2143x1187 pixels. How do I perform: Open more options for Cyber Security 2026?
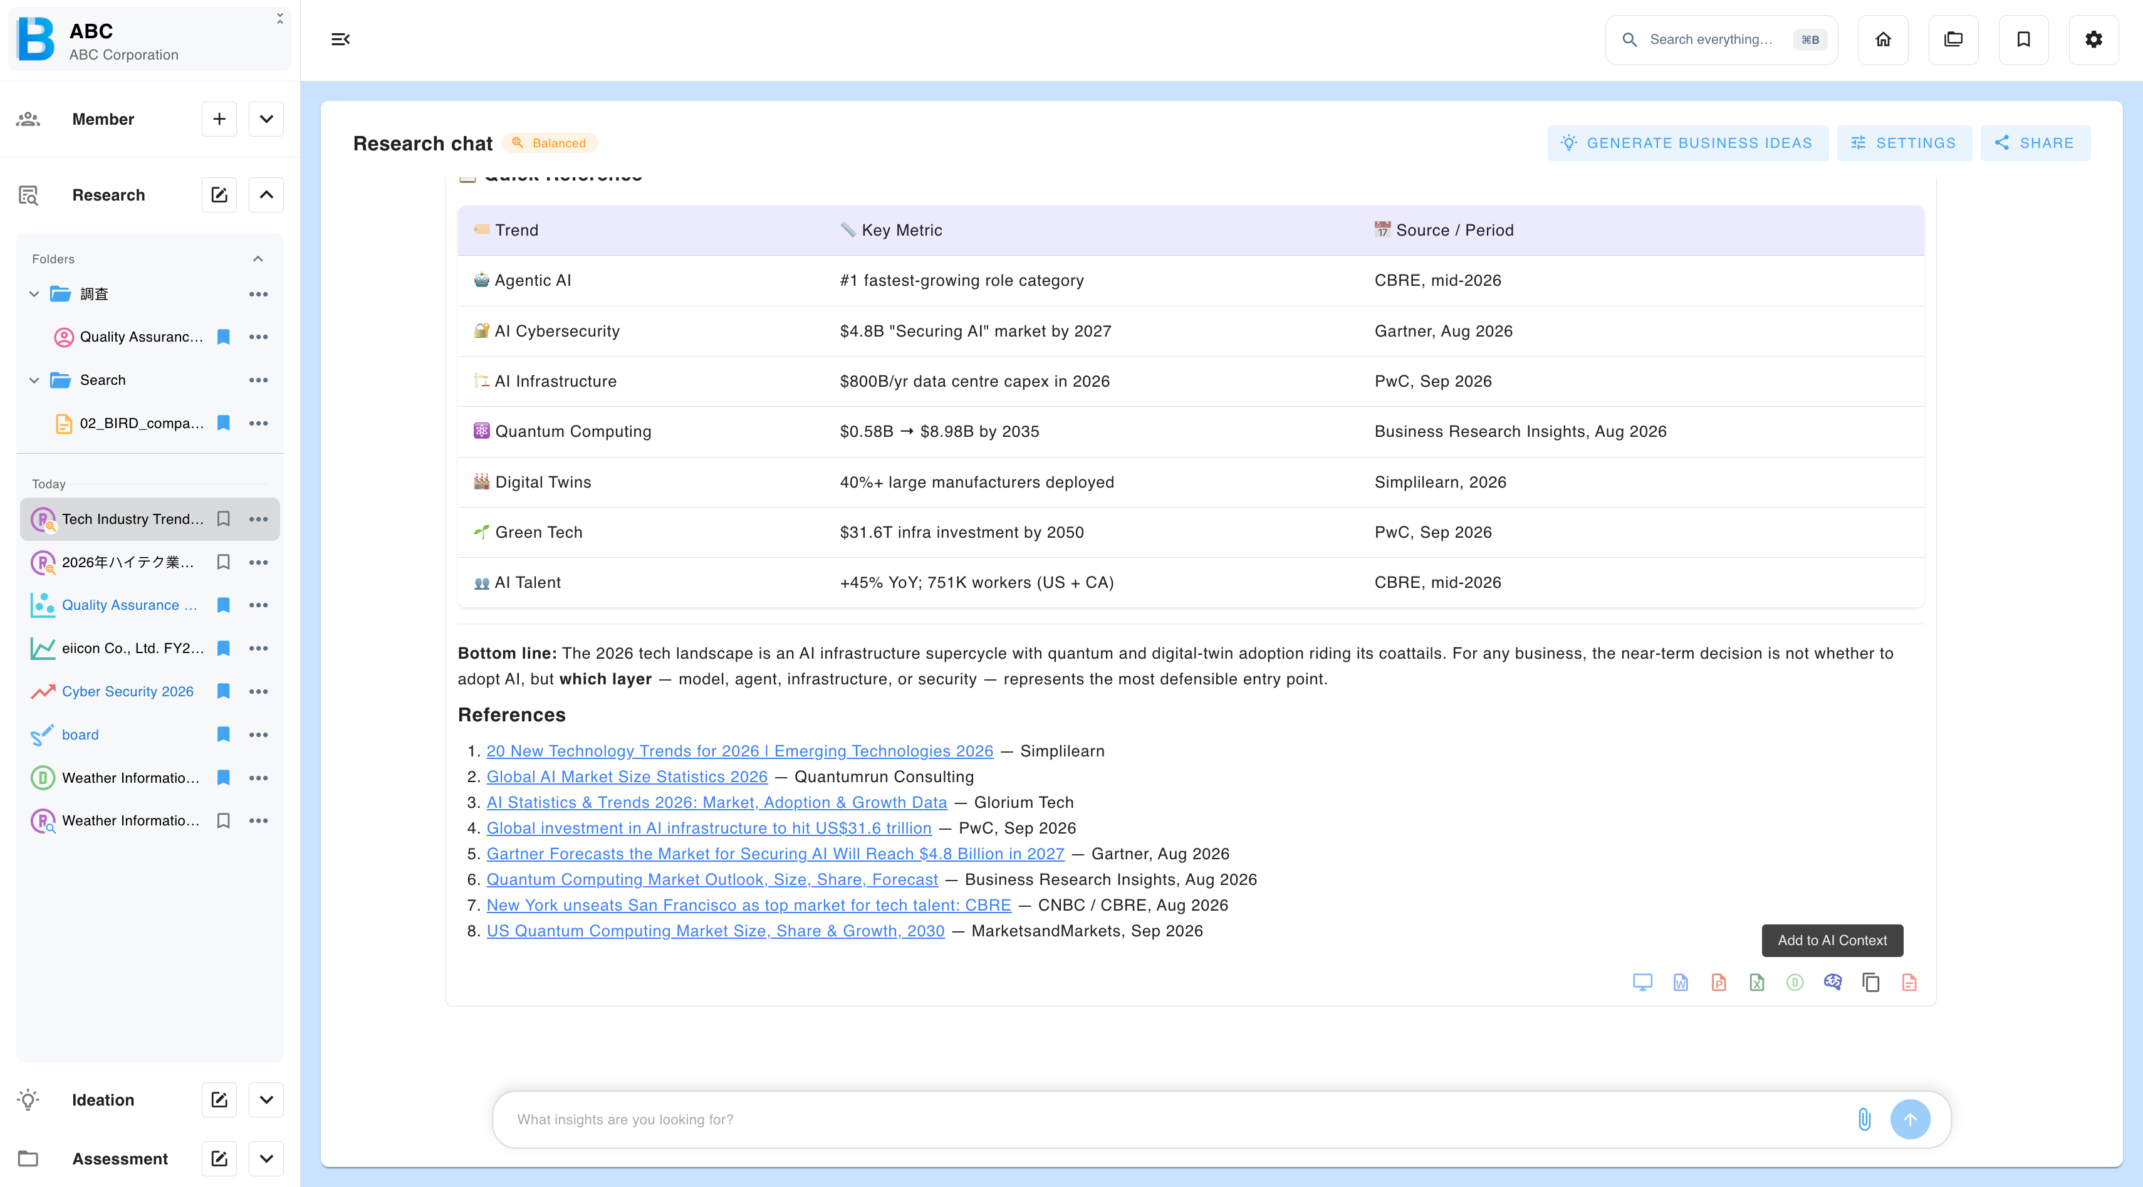(258, 691)
